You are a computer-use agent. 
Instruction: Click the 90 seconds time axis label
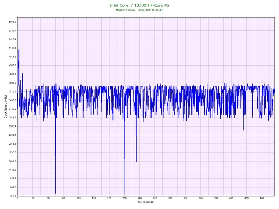coord(63,198)
